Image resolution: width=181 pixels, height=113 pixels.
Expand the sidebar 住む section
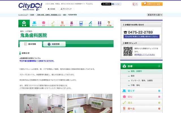159,97
